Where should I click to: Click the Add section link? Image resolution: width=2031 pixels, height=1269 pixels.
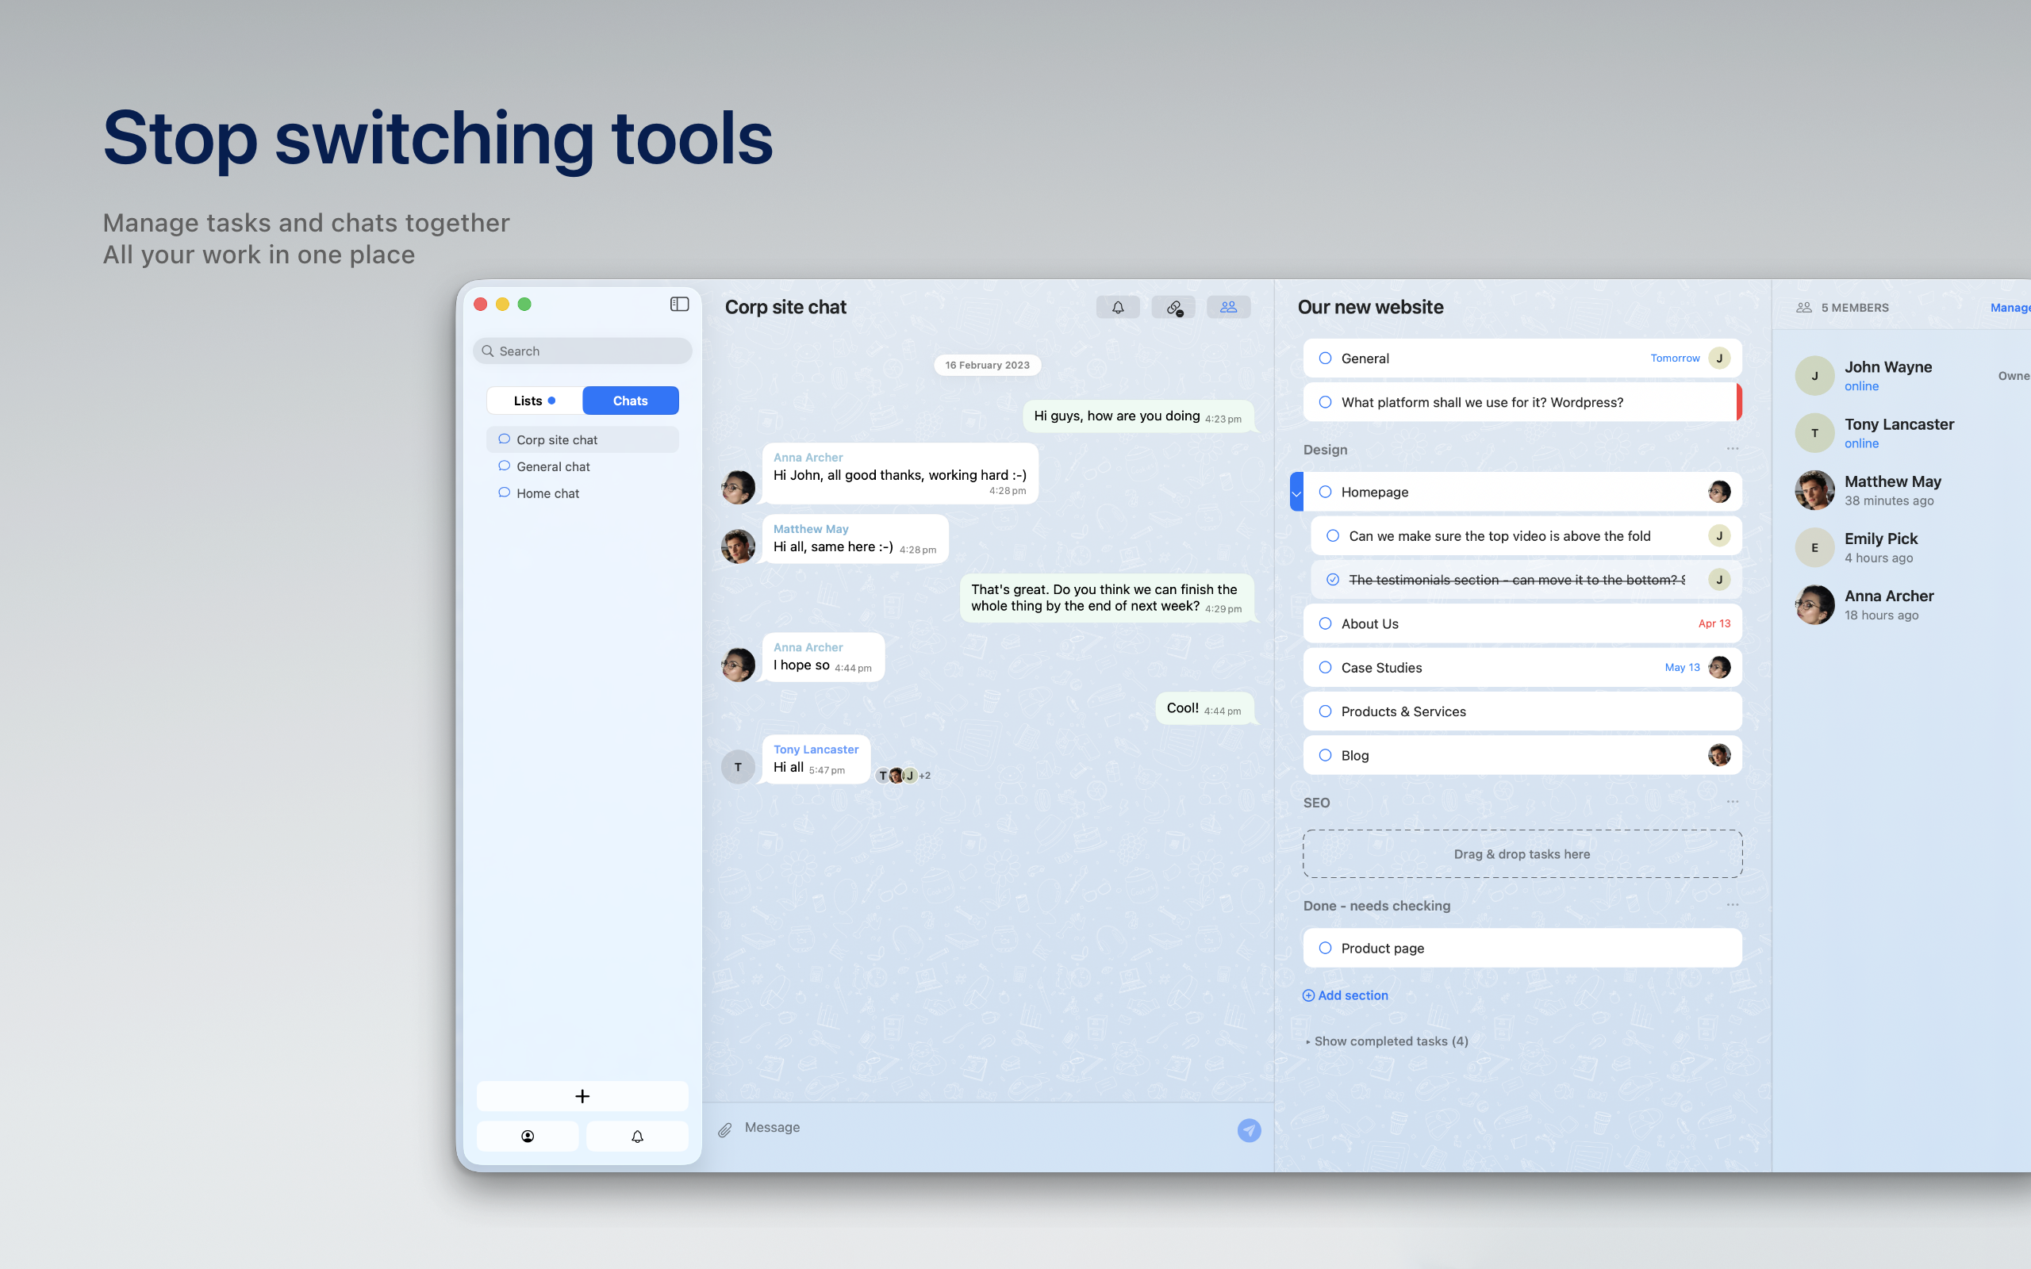tap(1346, 995)
